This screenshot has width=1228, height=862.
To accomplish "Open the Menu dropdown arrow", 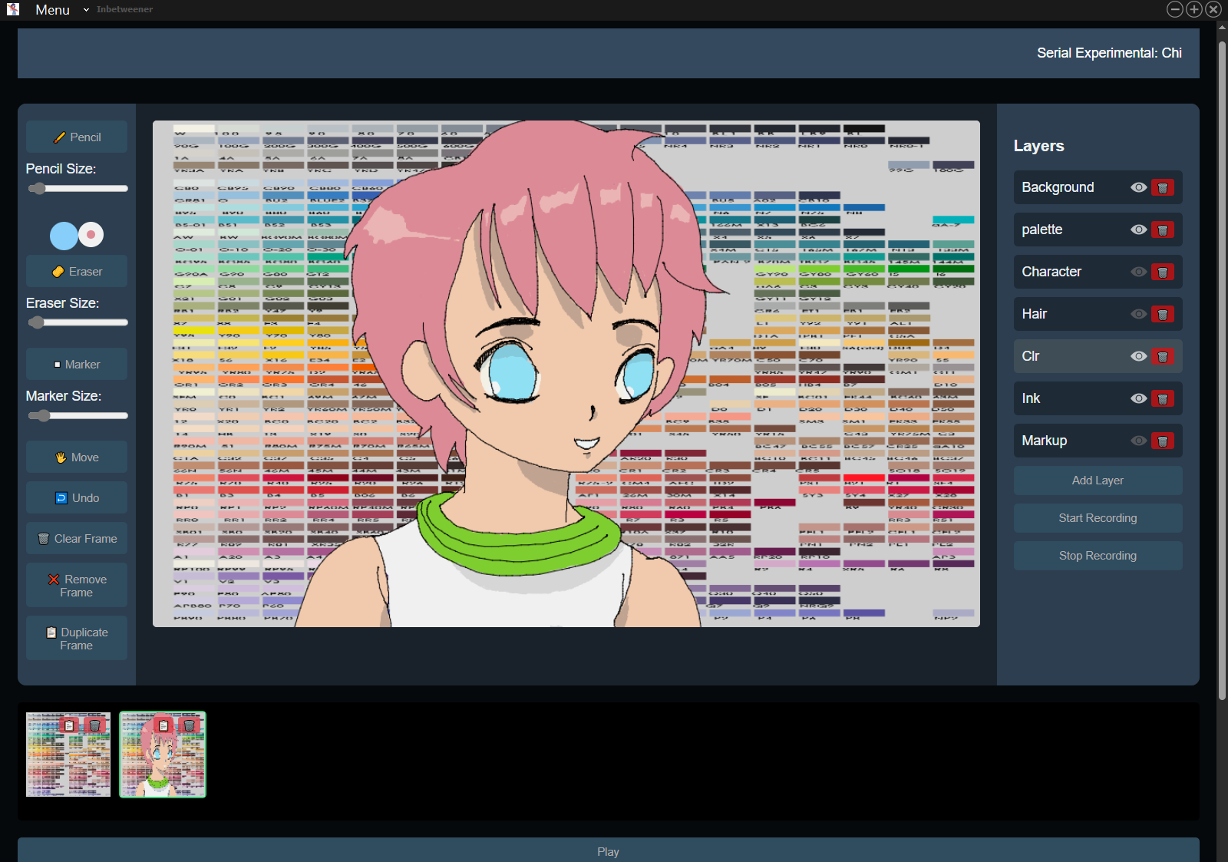I will [86, 10].
